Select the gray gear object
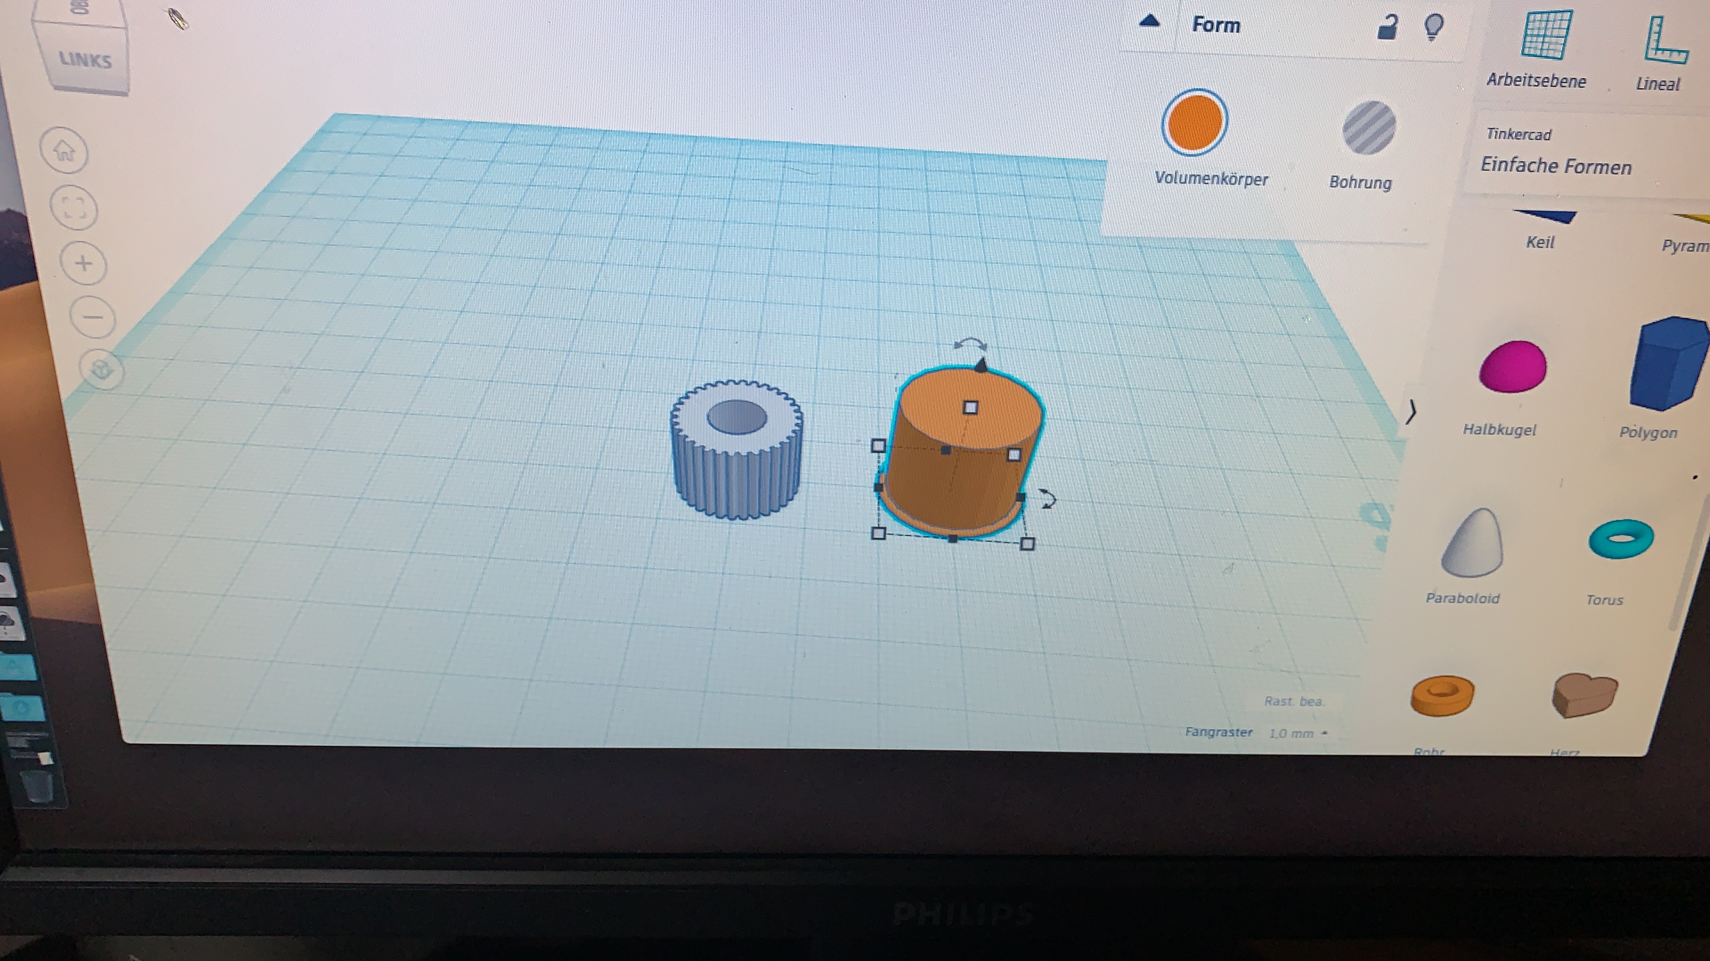Viewport: 1710px width, 961px height. pos(737,450)
